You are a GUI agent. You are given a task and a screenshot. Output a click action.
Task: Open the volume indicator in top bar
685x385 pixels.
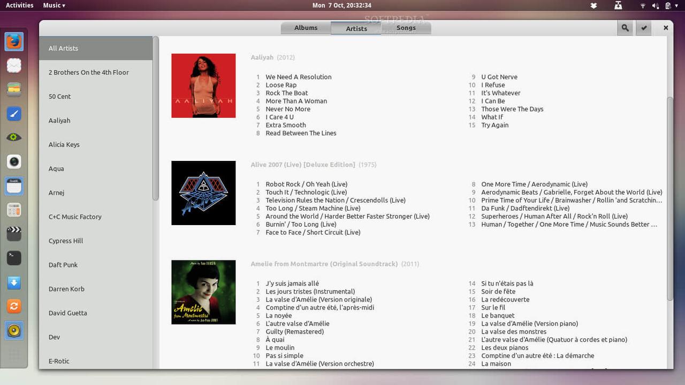pyautogui.click(x=656, y=5)
